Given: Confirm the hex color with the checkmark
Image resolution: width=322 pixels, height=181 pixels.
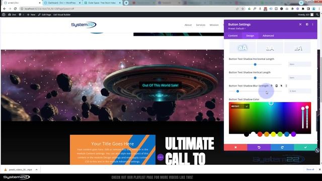Looking at the screenshot, I should tap(247, 106).
